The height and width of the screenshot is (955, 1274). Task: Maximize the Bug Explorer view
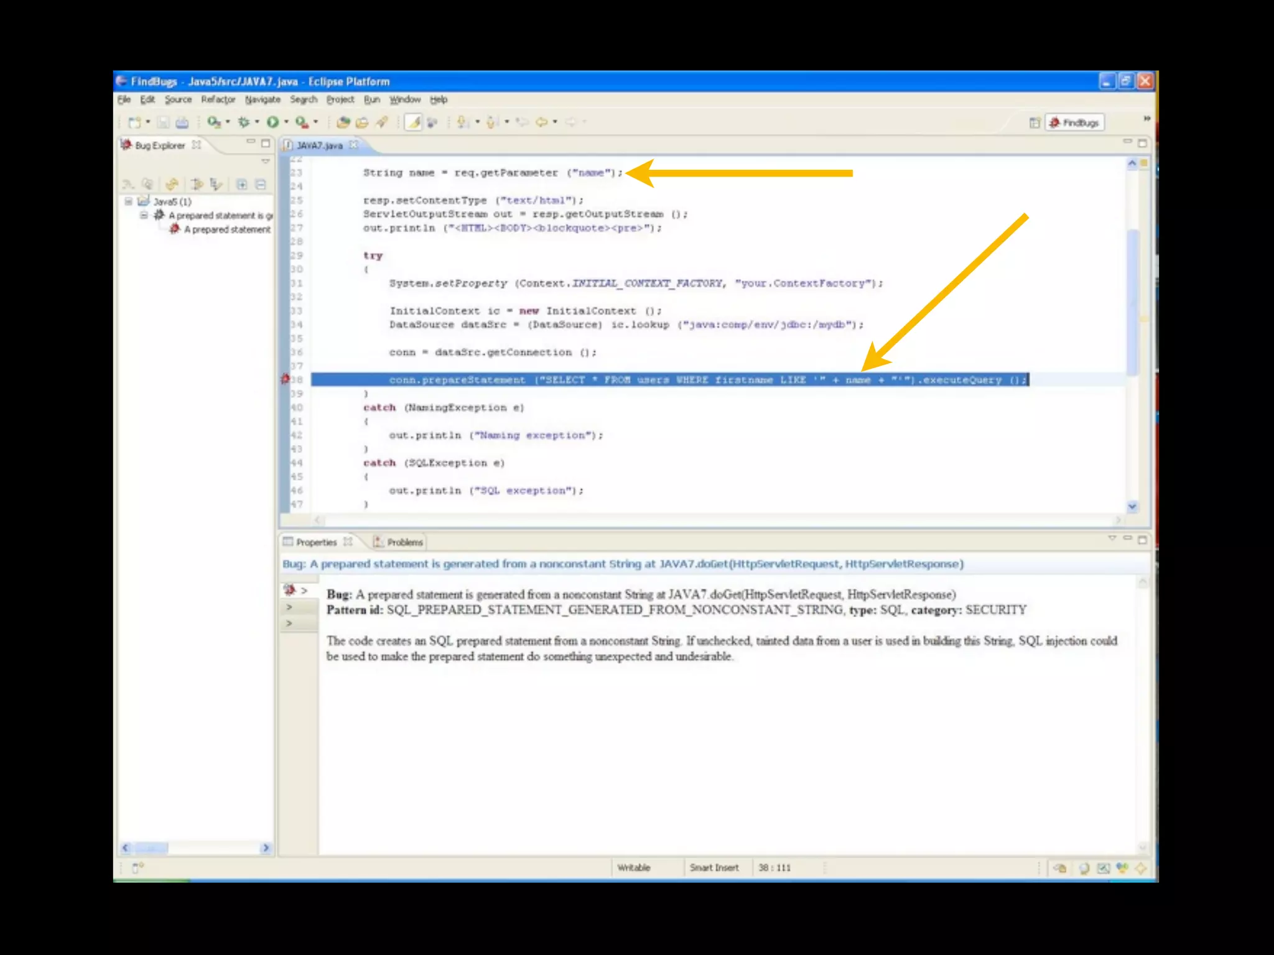(266, 144)
